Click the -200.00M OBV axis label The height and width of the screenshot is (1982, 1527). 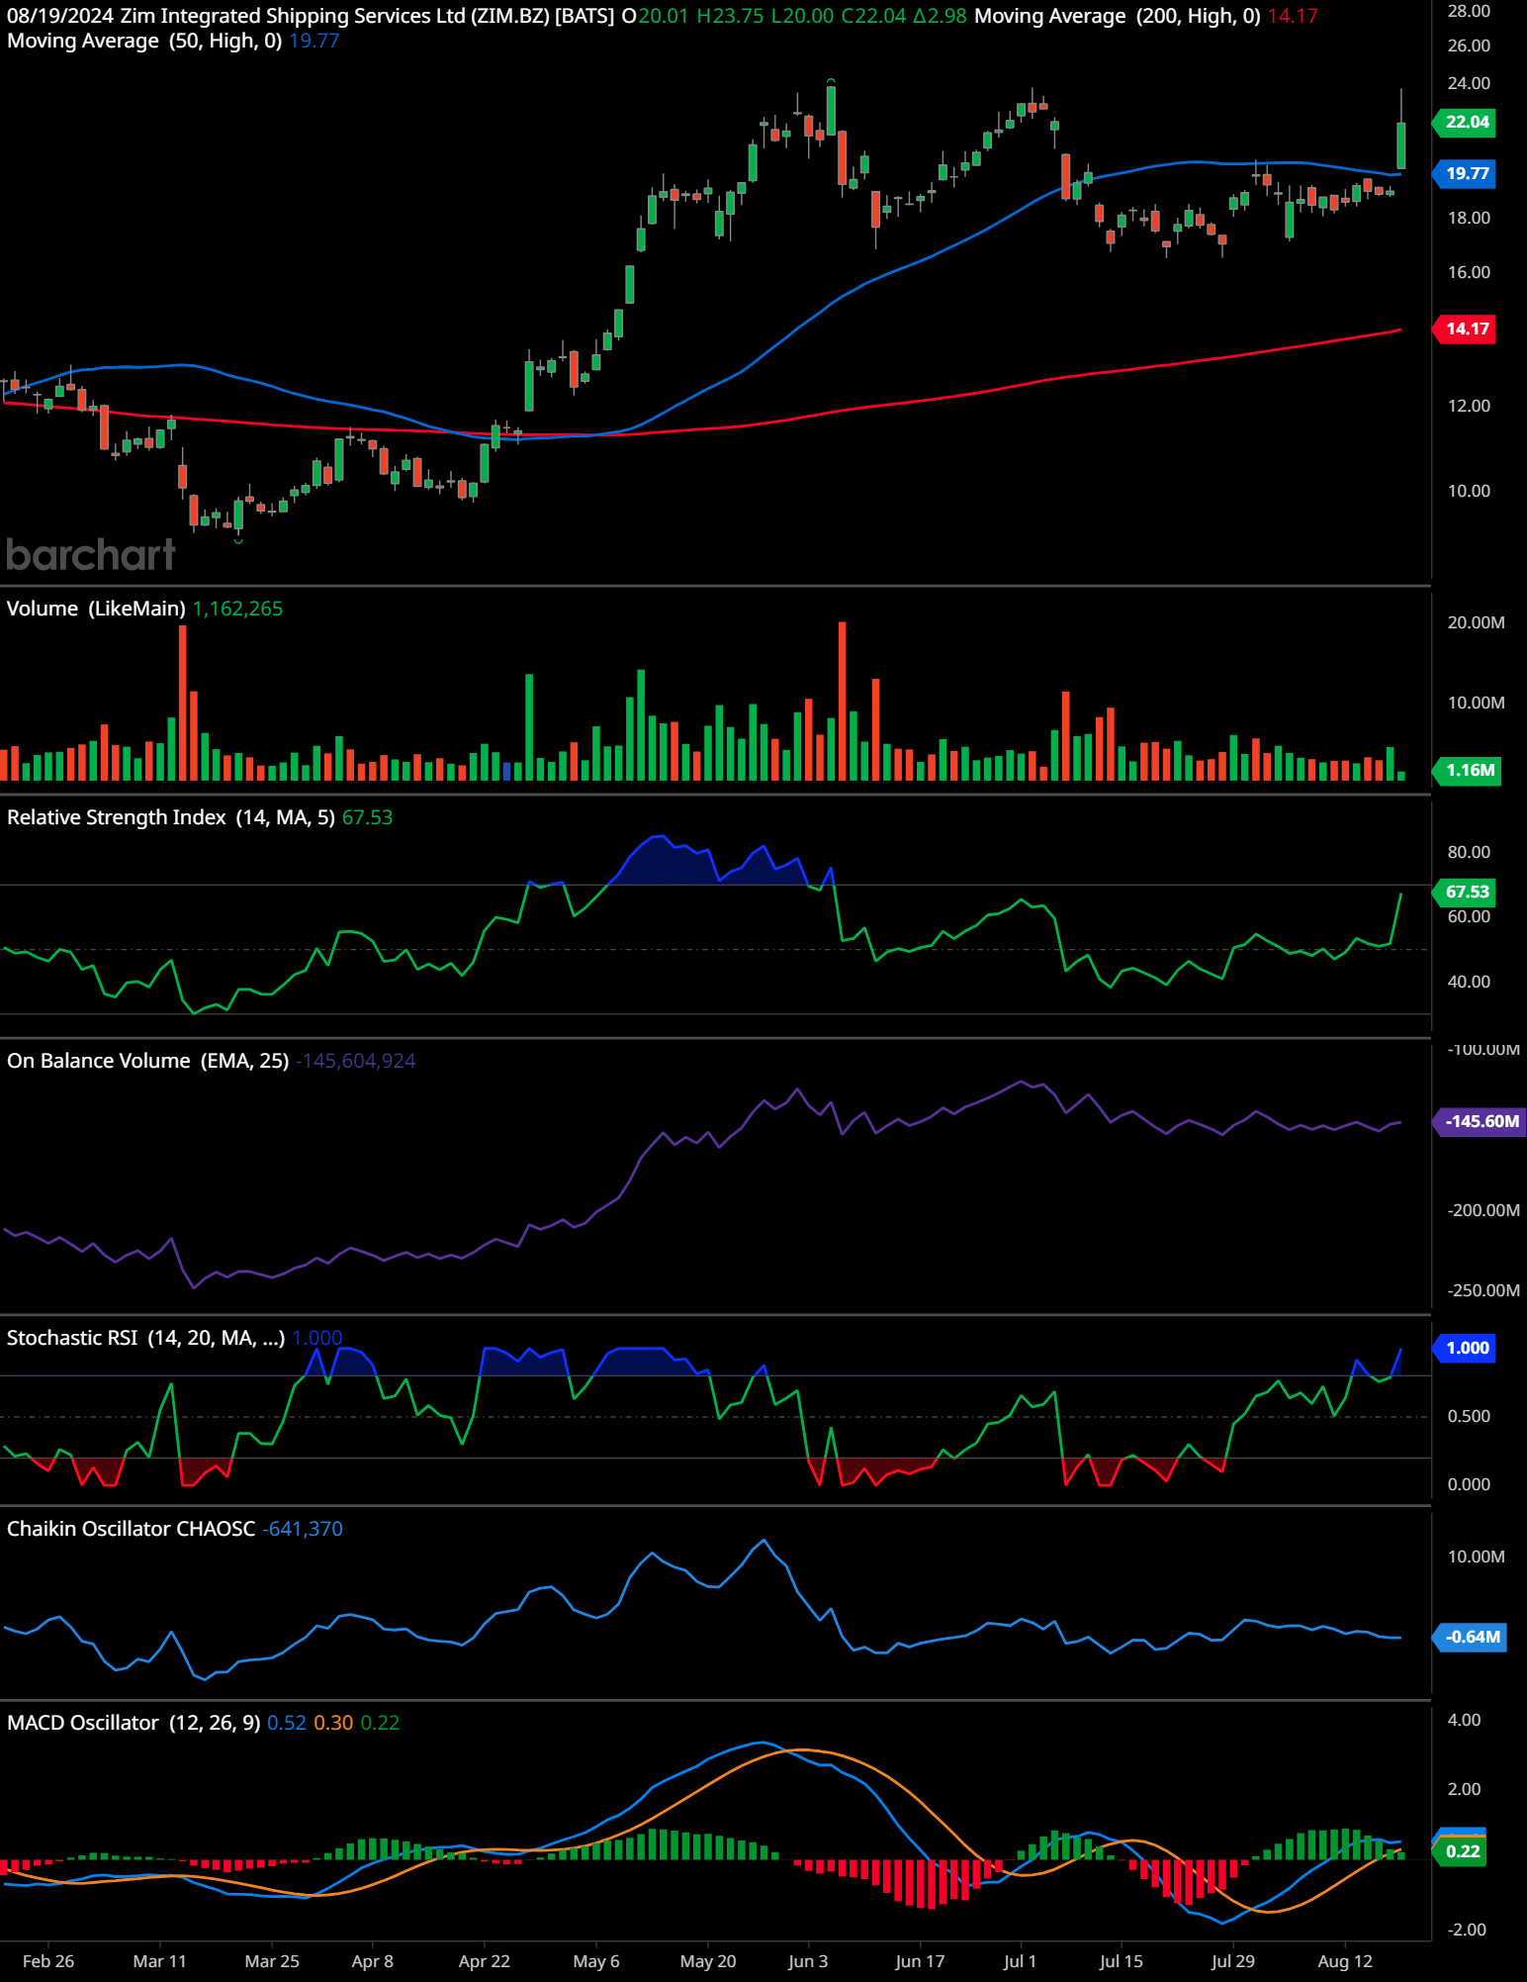click(x=1483, y=1210)
